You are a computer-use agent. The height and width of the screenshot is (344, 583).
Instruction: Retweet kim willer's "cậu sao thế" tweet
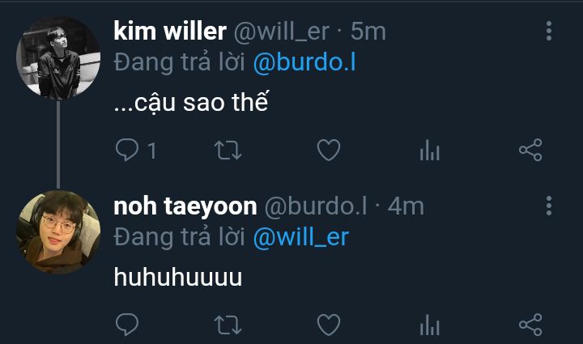(x=228, y=150)
